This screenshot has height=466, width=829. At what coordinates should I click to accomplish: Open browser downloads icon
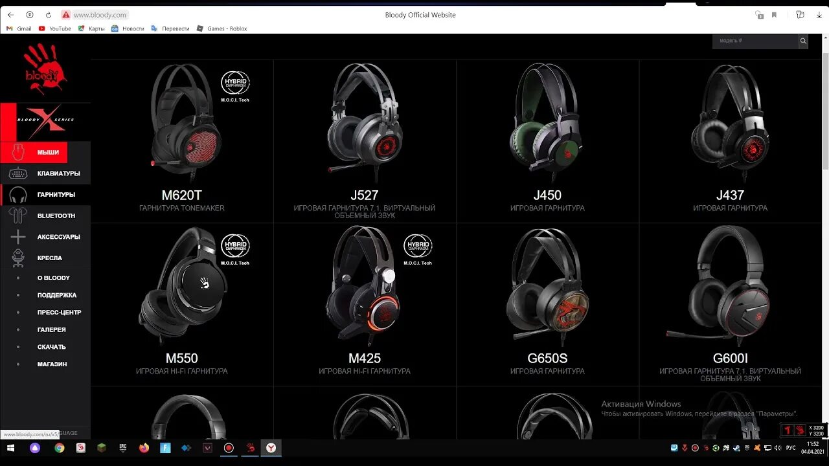[x=819, y=15]
